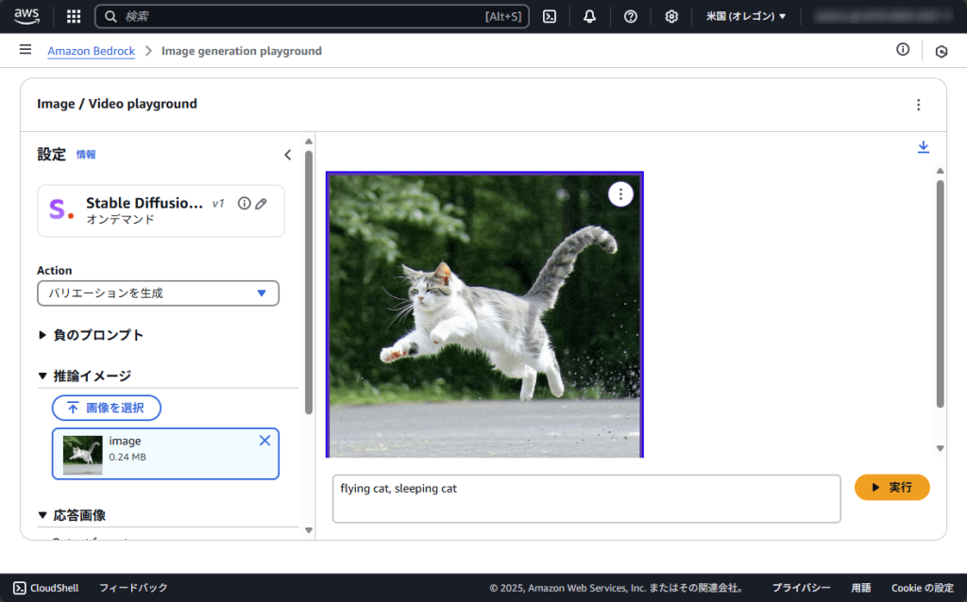This screenshot has width=967, height=602.
Task: Open the 情報 link beside 設定
Action: (x=86, y=155)
